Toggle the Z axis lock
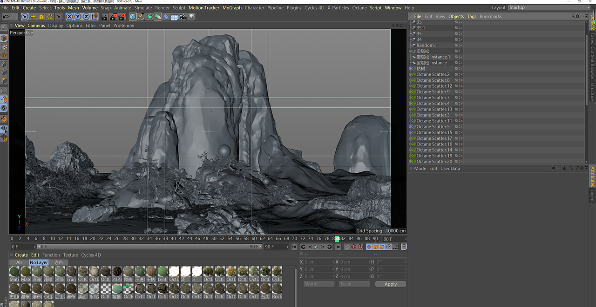 pos(86,17)
